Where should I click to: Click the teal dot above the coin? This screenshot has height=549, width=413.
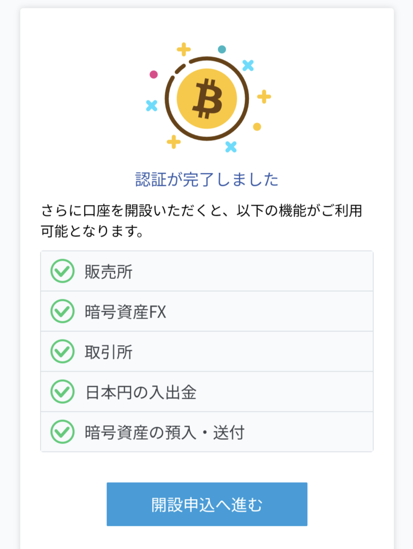pyautogui.click(x=222, y=49)
